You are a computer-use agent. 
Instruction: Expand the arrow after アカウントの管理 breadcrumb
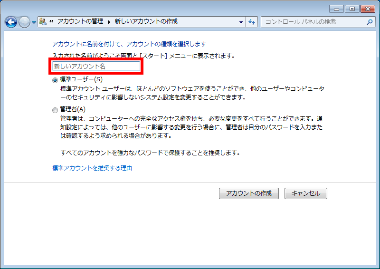(x=109, y=22)
